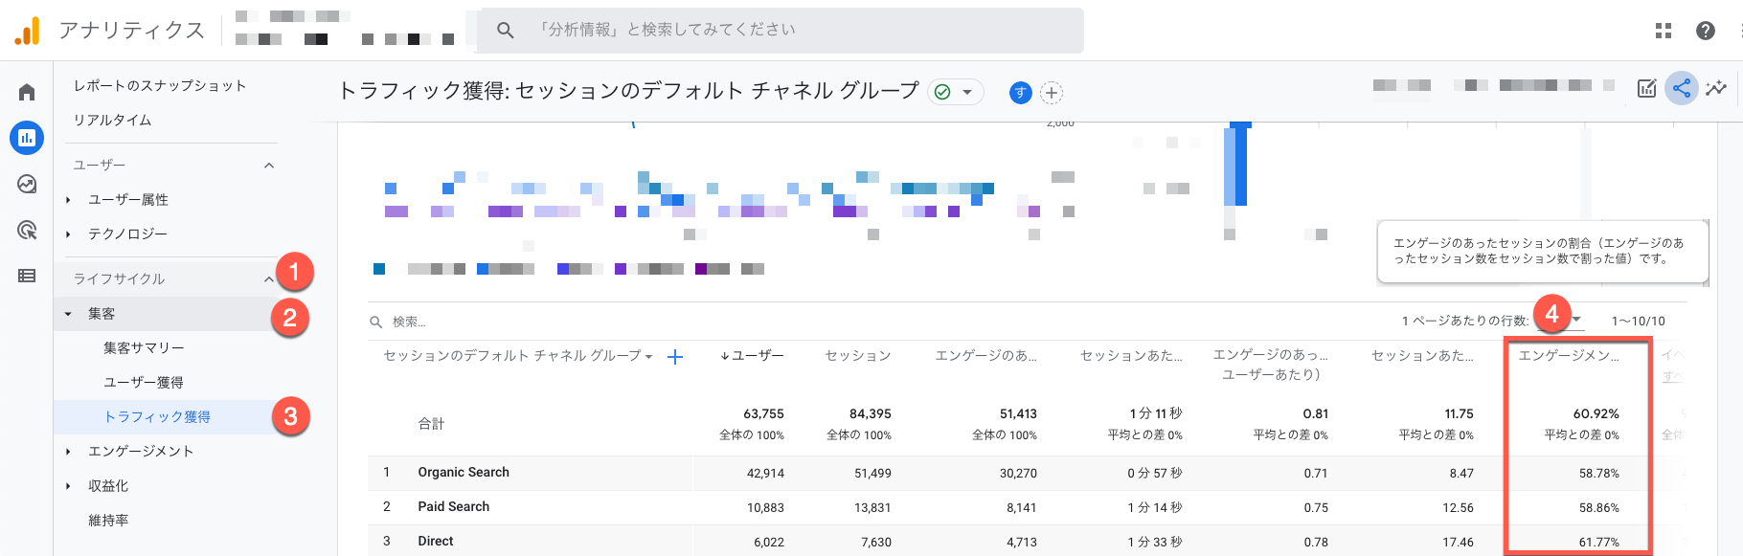Open the Insights sparkline icon
Screen dimensions: 1743x556
tap(1716, 89)
